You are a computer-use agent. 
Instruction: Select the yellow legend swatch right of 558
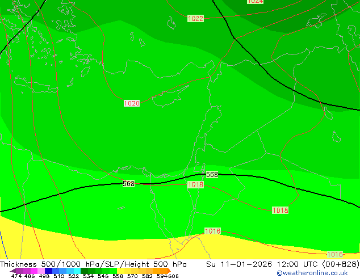pyautogui.click(x=120, y=271)
